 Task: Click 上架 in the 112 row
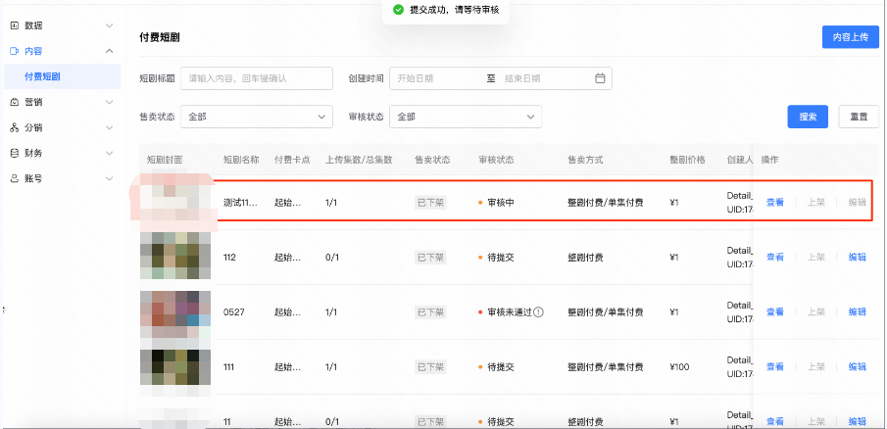815,258
